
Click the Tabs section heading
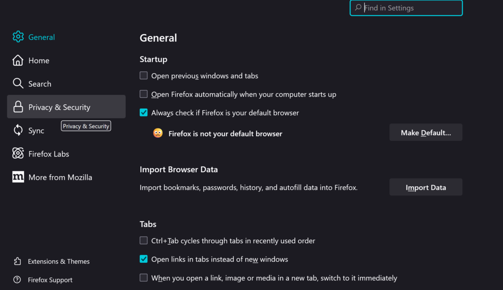point(148,224)
